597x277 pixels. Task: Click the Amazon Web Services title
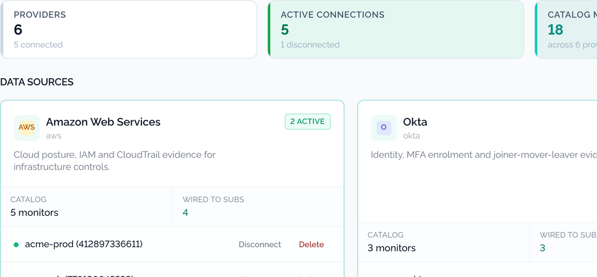(x=103, y=122)
